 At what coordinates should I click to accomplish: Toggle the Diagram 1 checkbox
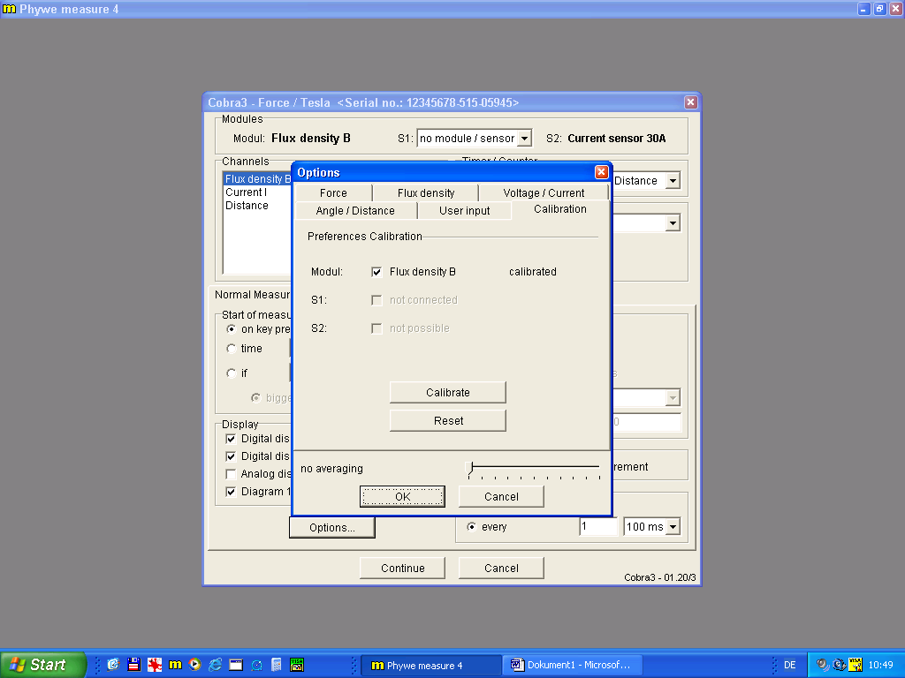point(231,492)
